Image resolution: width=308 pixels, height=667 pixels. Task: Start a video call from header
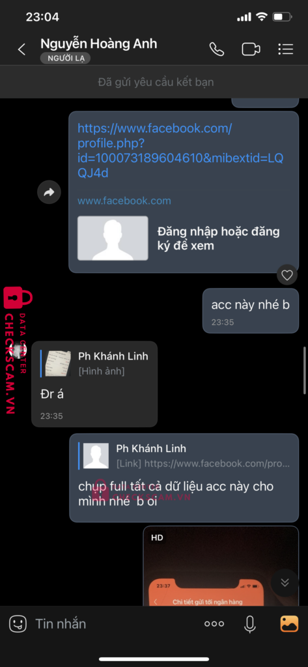(251, 50)
